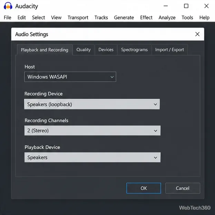
Task: Open the Tools menu
Action: [187, 18]
